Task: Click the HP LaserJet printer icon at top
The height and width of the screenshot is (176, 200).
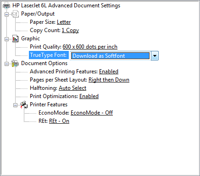Action: 6,5
